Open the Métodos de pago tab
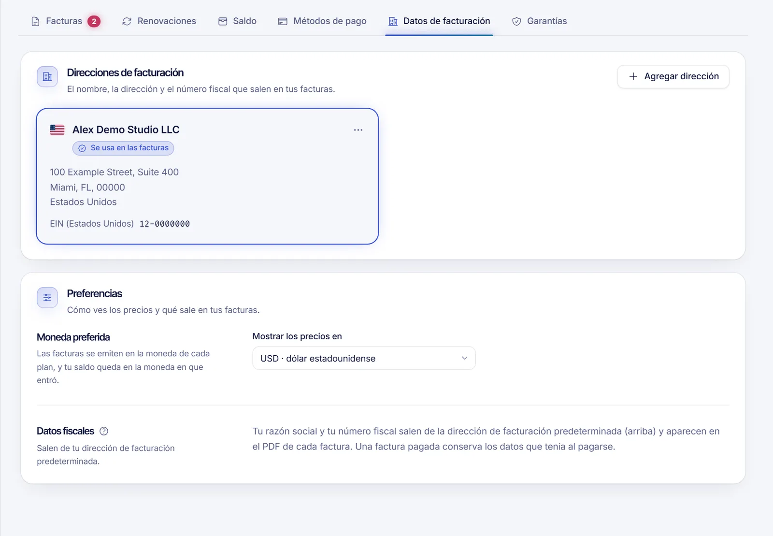This screenshot has height=536, width=773. [322, 21]
